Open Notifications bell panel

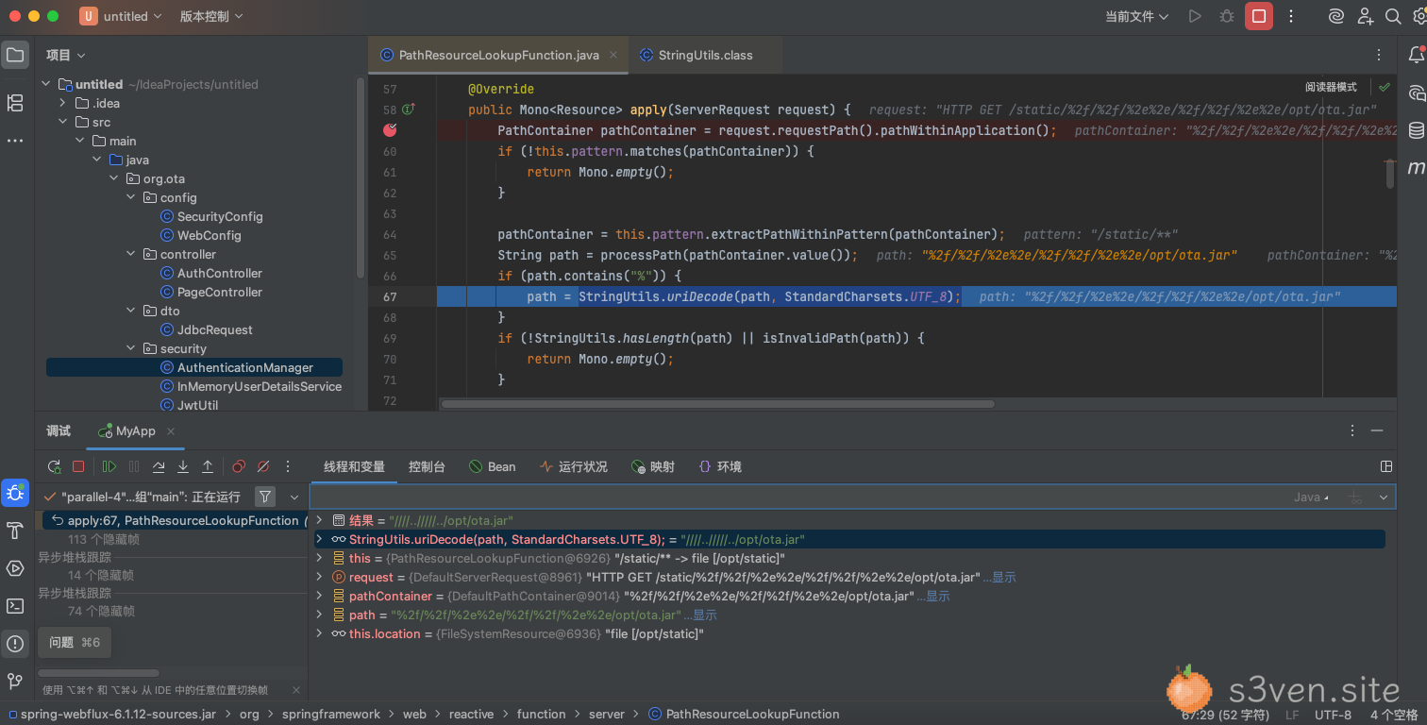pyautogui.click(x=1417, y=55)
